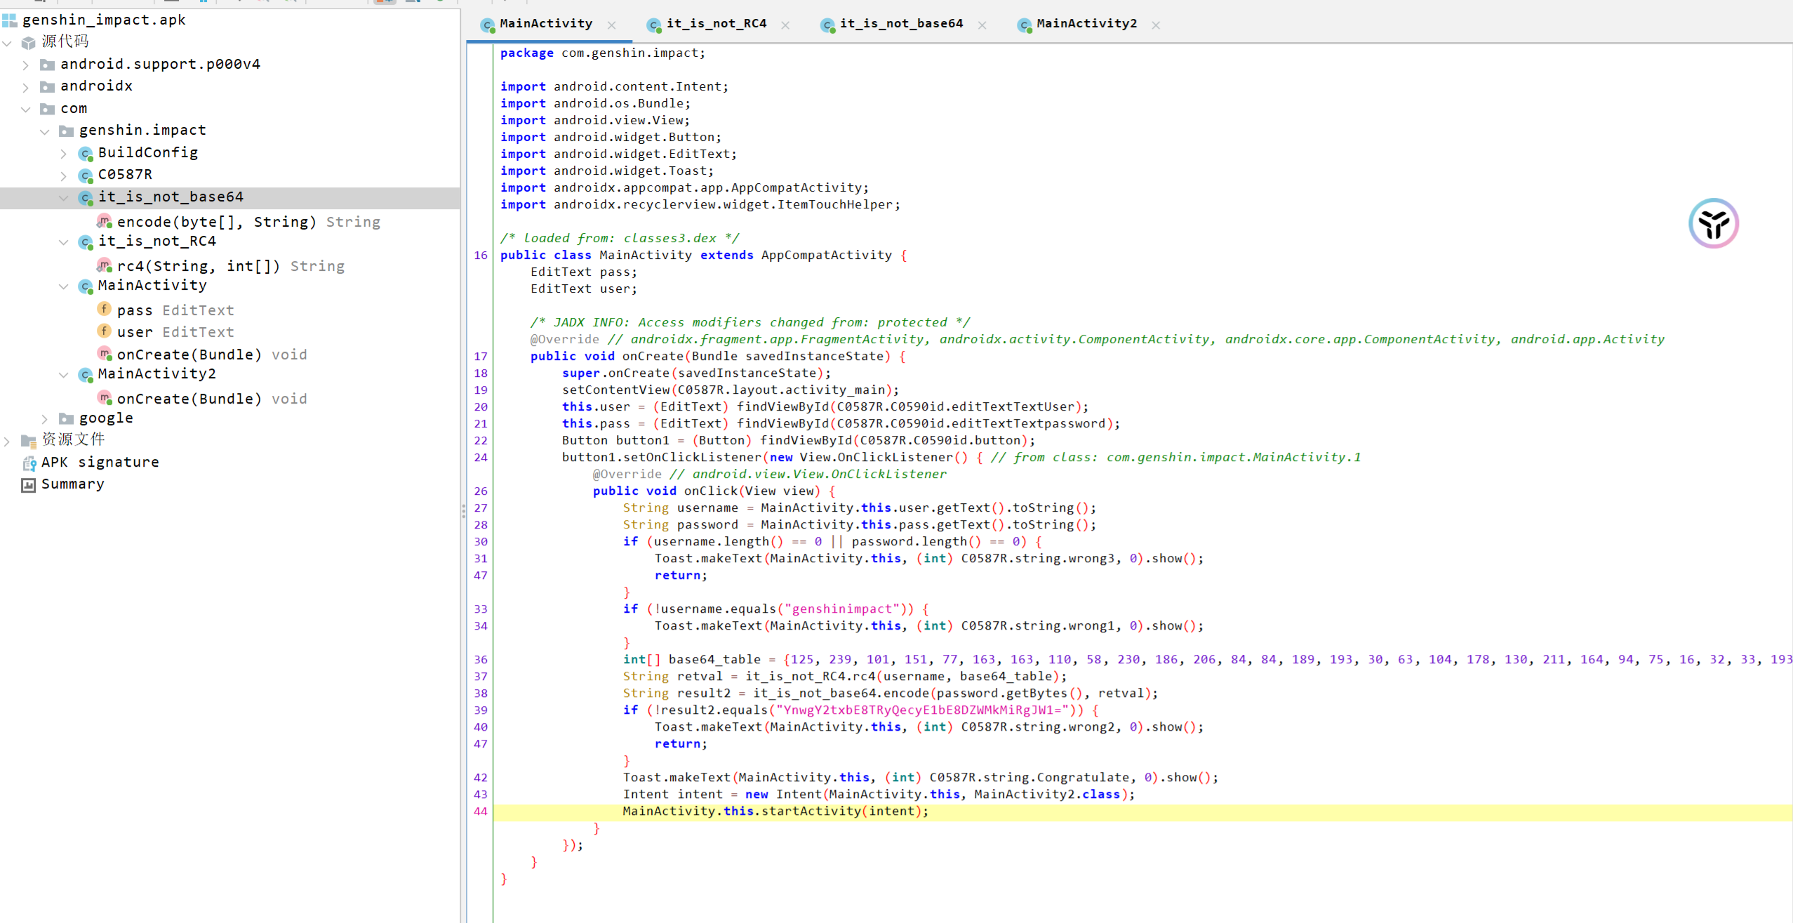This screenshot has height=923, width=1793.
Task: Select onCreate(Bundle) under MainActivity2
Action: click(x=189, y=399)
